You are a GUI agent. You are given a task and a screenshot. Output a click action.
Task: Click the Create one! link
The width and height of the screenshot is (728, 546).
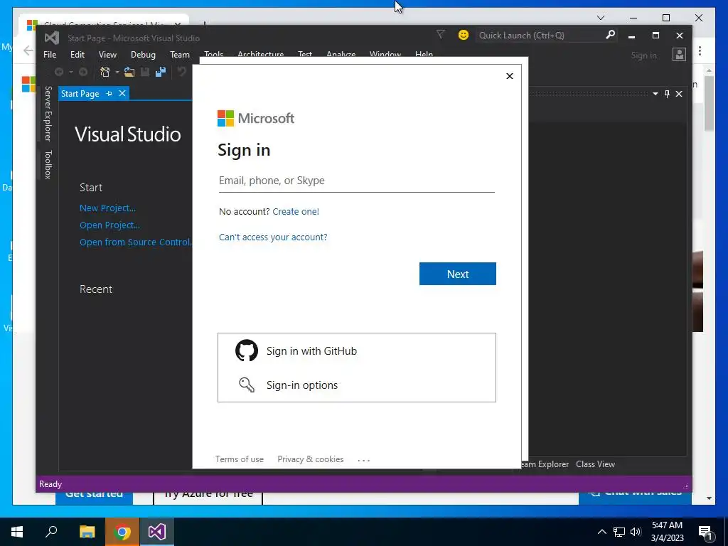296,211
